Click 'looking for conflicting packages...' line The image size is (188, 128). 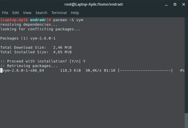tap(40, 29)
